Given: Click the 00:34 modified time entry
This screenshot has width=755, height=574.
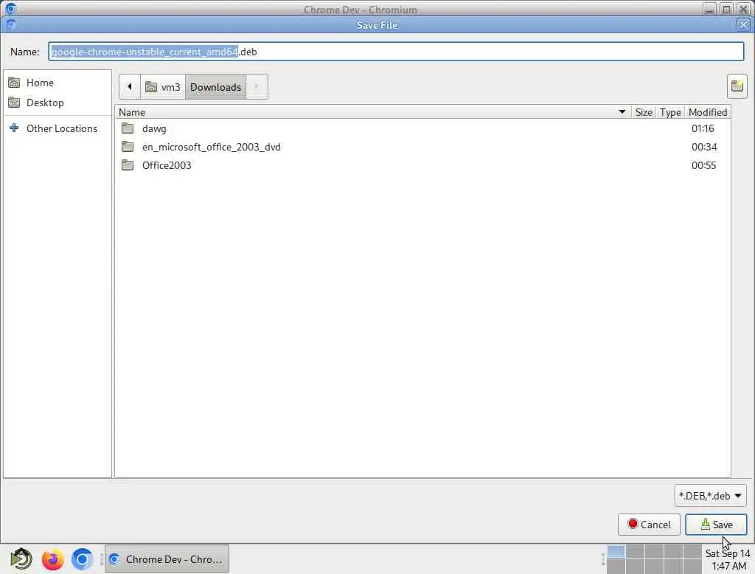Looking at the screenshot, I should (x=704, y=147).
